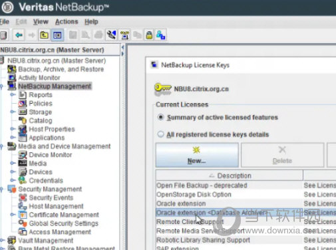Viewport: 336px width, 250px height.
Task: Open the File menu
Action: click(x=5, y=22)
